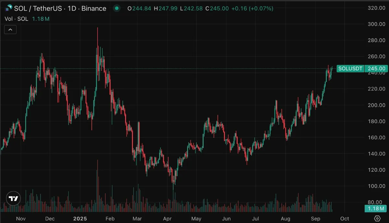The width and height of the screenshot is (389, 223).
Task: Click the May label on time axis
Action: 196,219
